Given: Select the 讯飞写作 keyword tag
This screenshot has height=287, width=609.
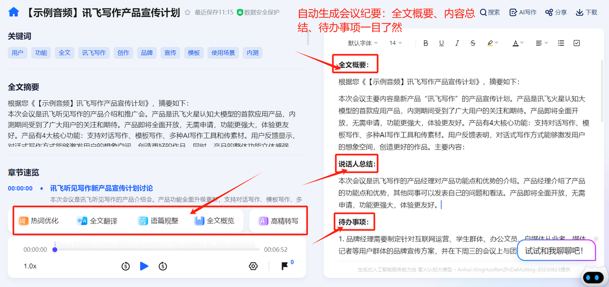Looking at the screenshot, I should pyautogui.click(x=94, y=53).
